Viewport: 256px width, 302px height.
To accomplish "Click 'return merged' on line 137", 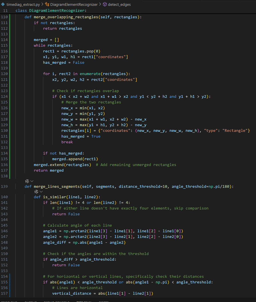I will (49, 170).
